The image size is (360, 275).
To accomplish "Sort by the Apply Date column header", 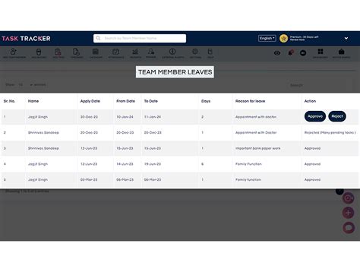I will [90, 101].
